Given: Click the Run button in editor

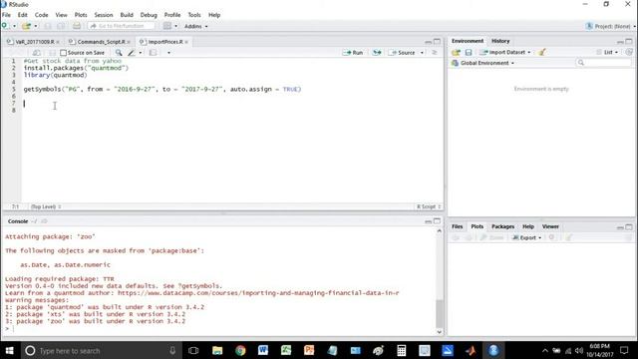Looking at the screenshot, I should click(x=352, y=53).
